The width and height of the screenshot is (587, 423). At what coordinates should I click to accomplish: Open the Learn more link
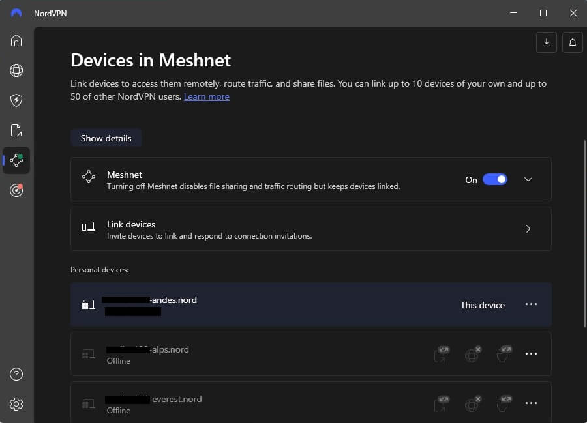coord(206,96)
